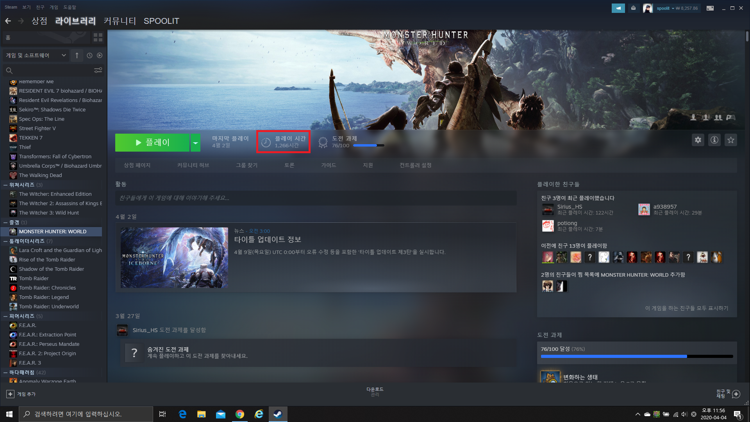Switch library to grid collections view
The height and width of the screenshot is (422, 750).
click(x=98, y=38)
